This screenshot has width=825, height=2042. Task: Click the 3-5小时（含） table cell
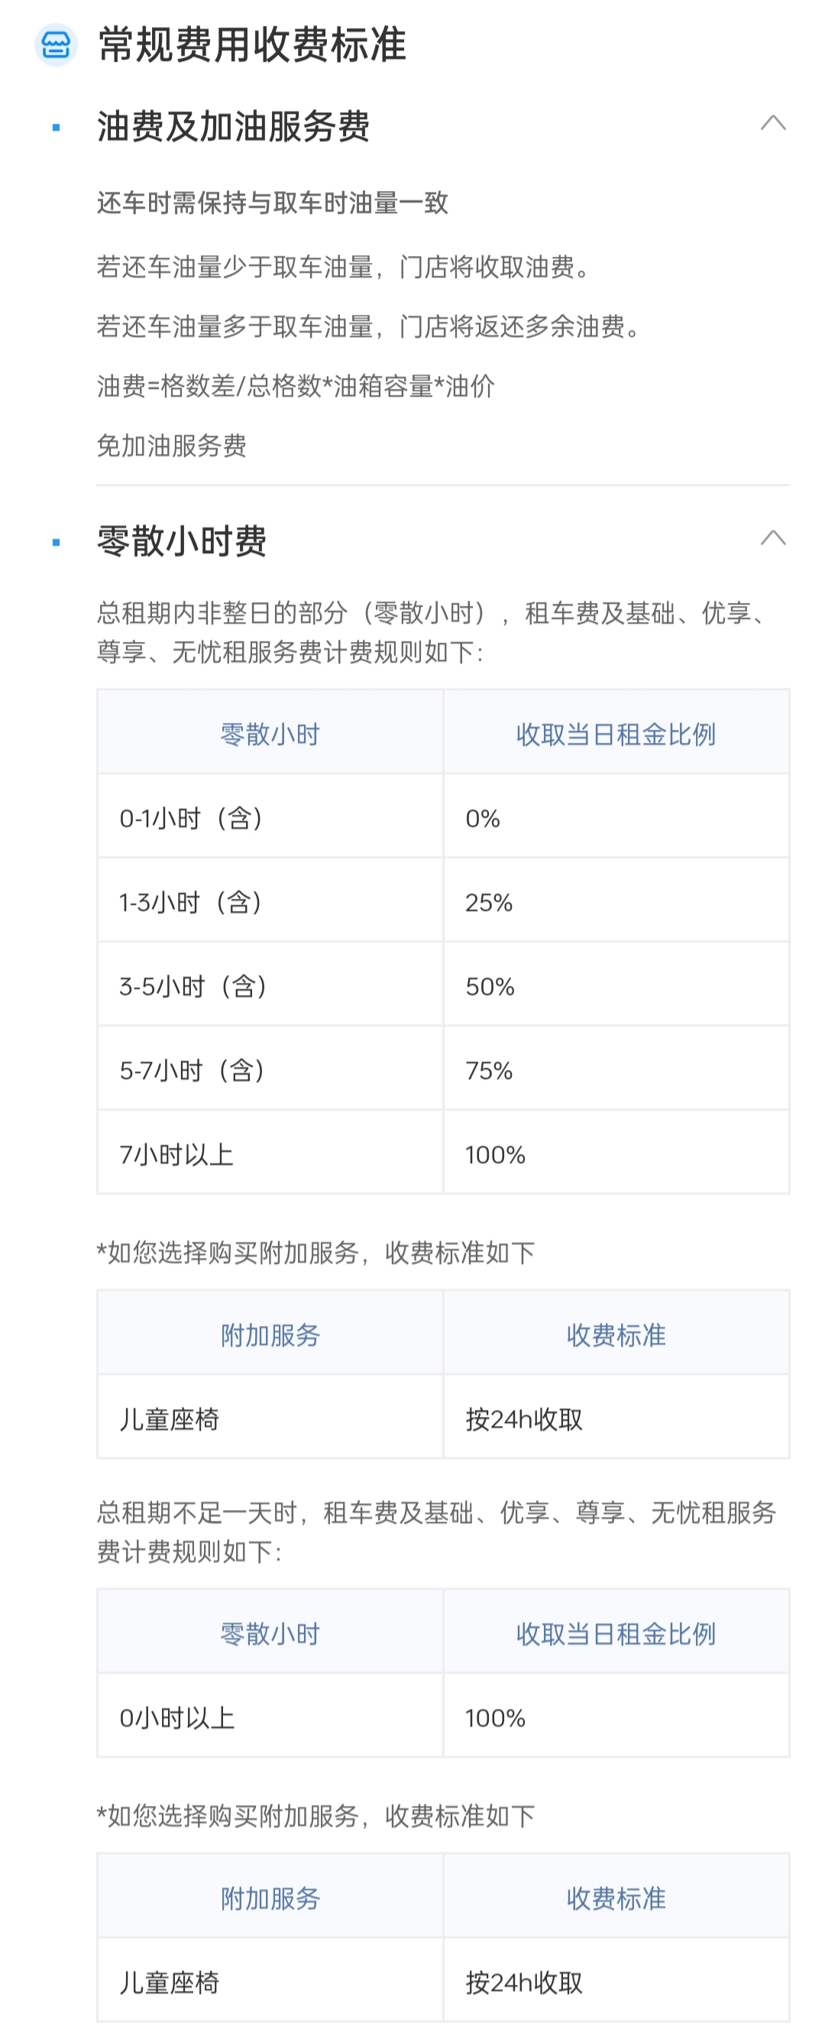click(x=270, y=985)
